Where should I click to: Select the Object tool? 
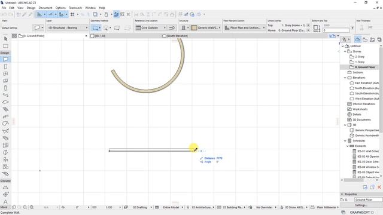[x=5, y=159]
